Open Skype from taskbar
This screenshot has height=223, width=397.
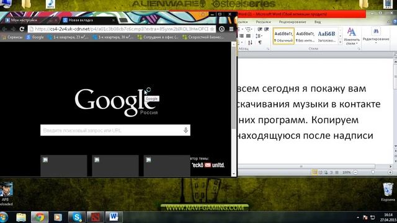click(x=77, y=217)
